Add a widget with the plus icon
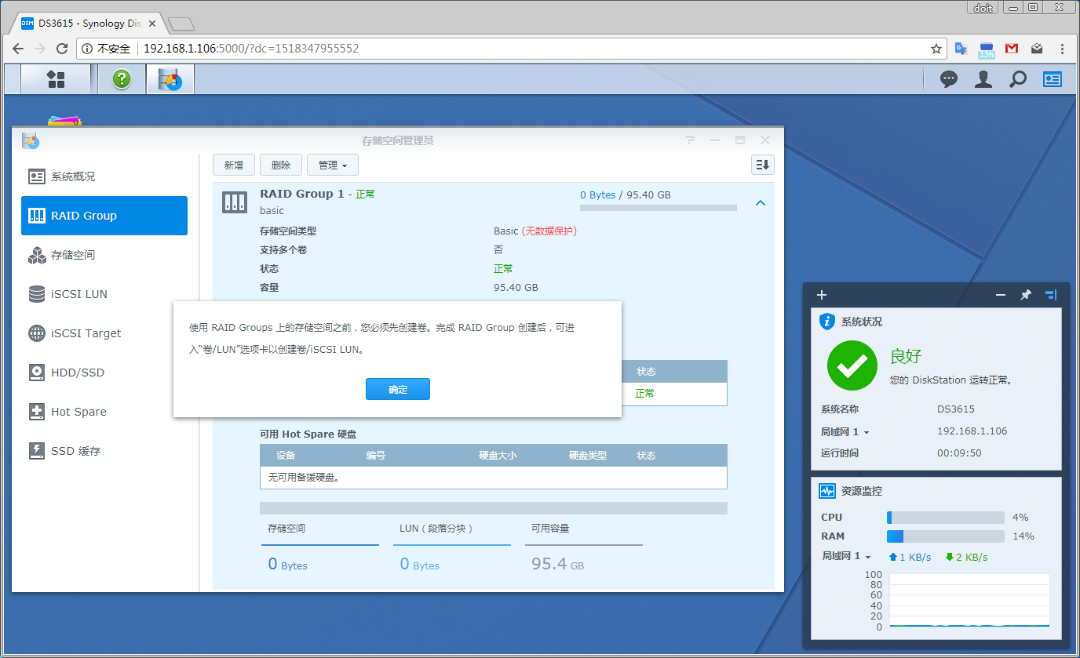Viewport: 1080px width, 658px height. (x=822, y=295)
